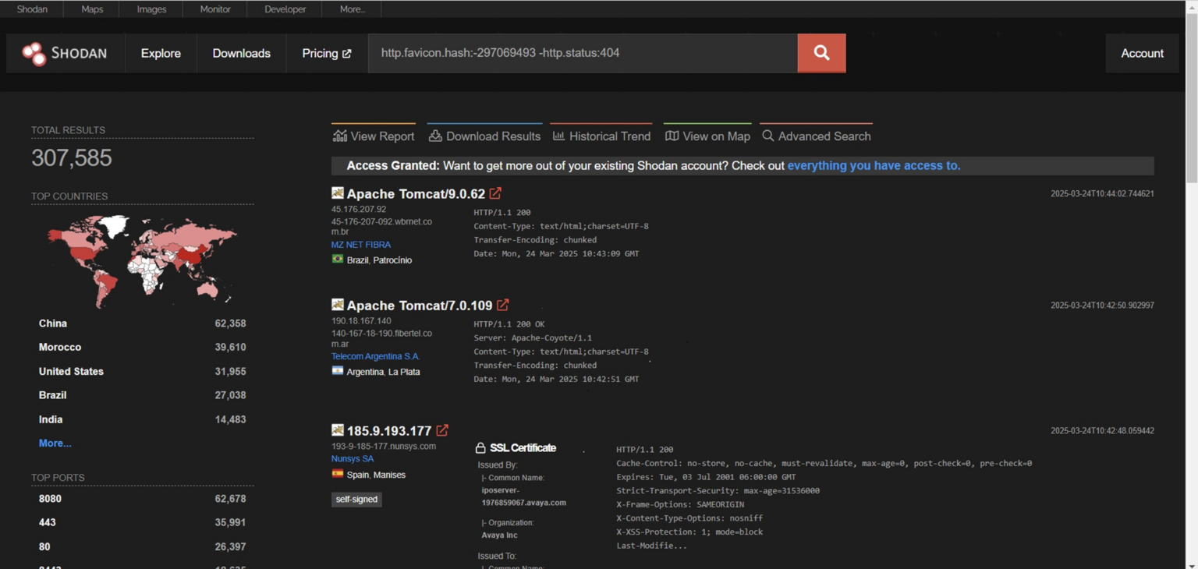Viewport: 1198px width, 569px height.
Task: Click the SSL Certificate padlock icon
Action: pyautogui.click(x=479, y=448)
